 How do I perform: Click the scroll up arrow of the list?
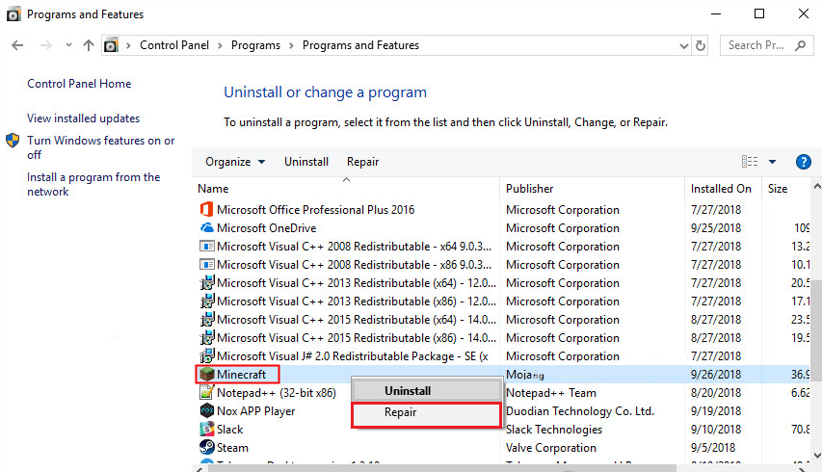(817, 187)
